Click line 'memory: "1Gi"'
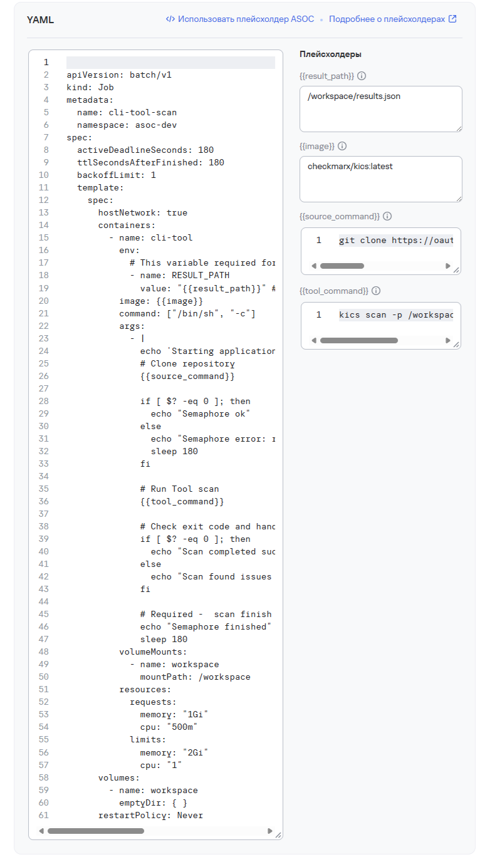 pyautogui.click(x=174, y=715)
